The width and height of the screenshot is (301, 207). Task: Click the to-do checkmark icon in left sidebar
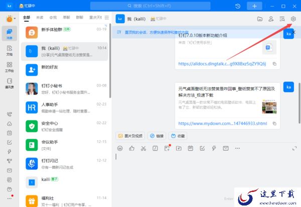(x=9, y=142)
